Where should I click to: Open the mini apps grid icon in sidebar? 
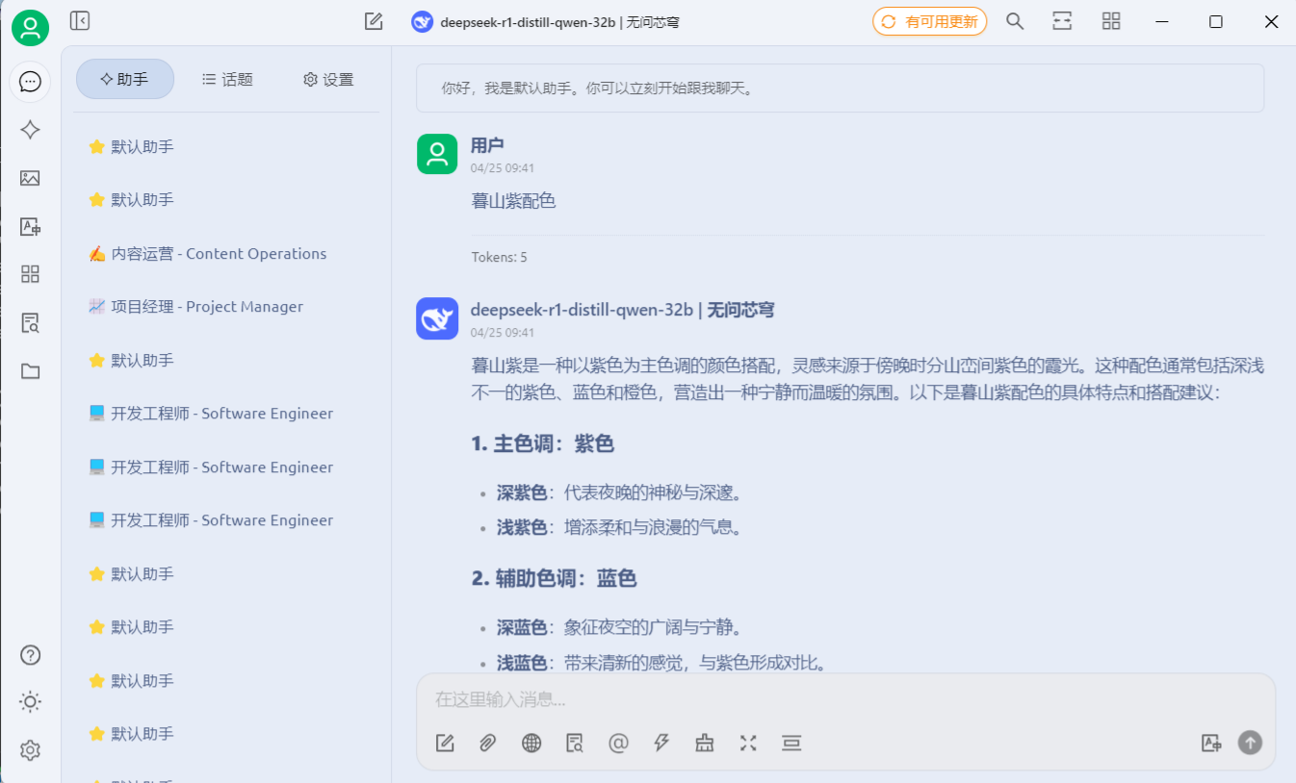point(30,274)
